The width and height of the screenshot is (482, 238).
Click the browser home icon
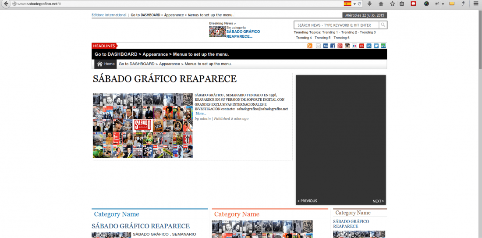click(381, 4)
